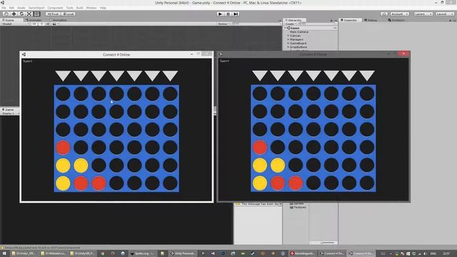Open the Layout dropdown
Viewport: 457px width, 257px height.
[x=445, y=14]
